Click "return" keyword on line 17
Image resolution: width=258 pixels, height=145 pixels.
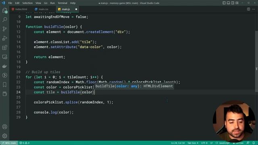40,57
